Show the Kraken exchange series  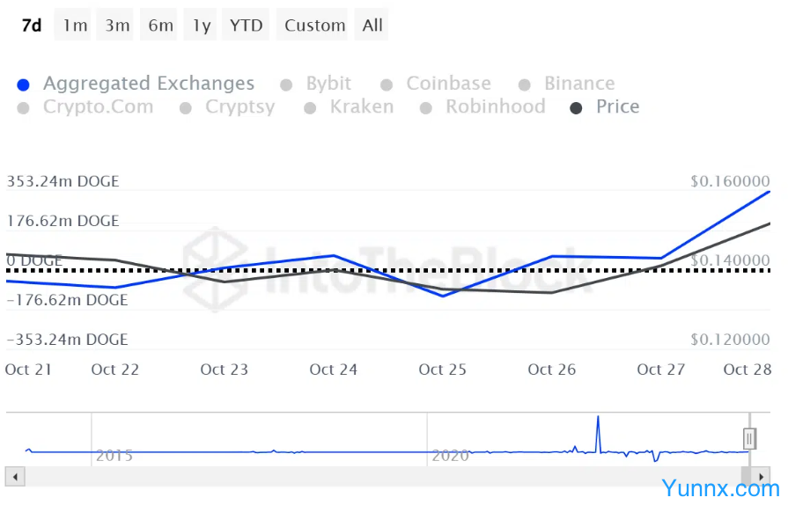[x=310, y=108]
